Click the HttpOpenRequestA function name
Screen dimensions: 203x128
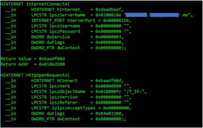pos(47,75)
